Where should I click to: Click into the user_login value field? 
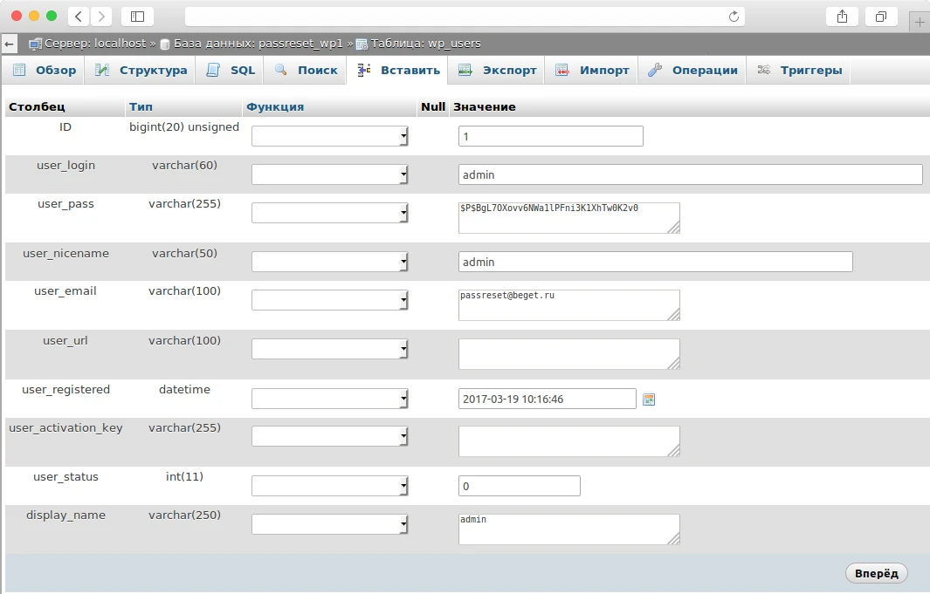690,174
